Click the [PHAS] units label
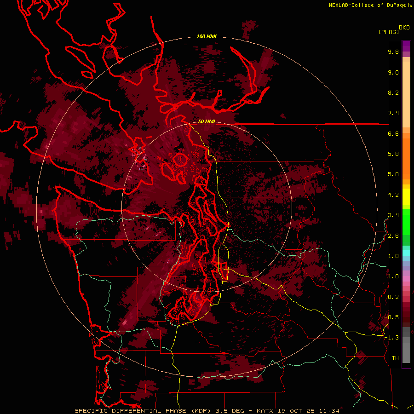 [389, 32]
